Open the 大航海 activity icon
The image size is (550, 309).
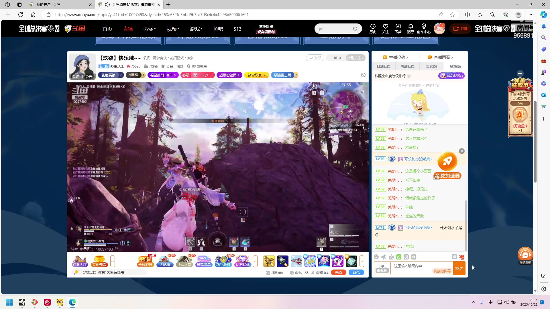point(165,261)
